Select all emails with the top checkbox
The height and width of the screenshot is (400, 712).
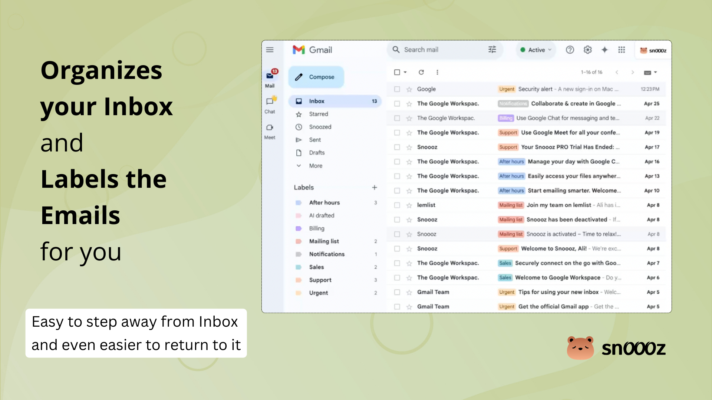tap(397, 72)
